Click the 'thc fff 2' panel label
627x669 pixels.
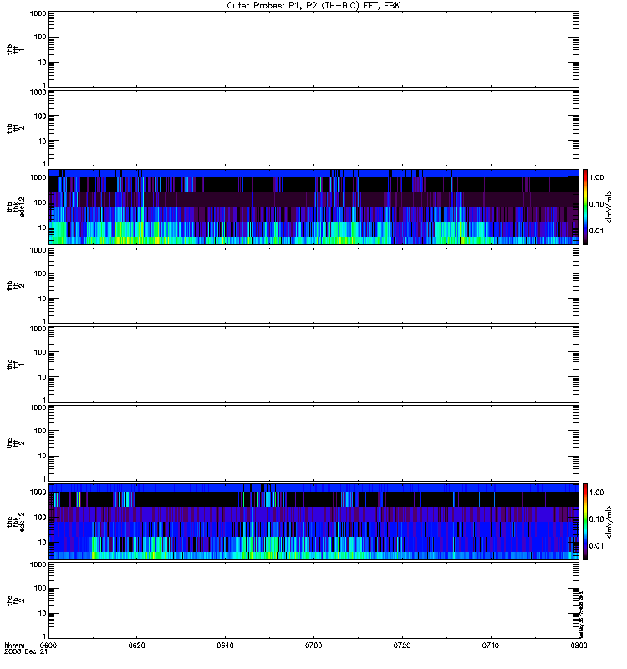click(15, 443)
